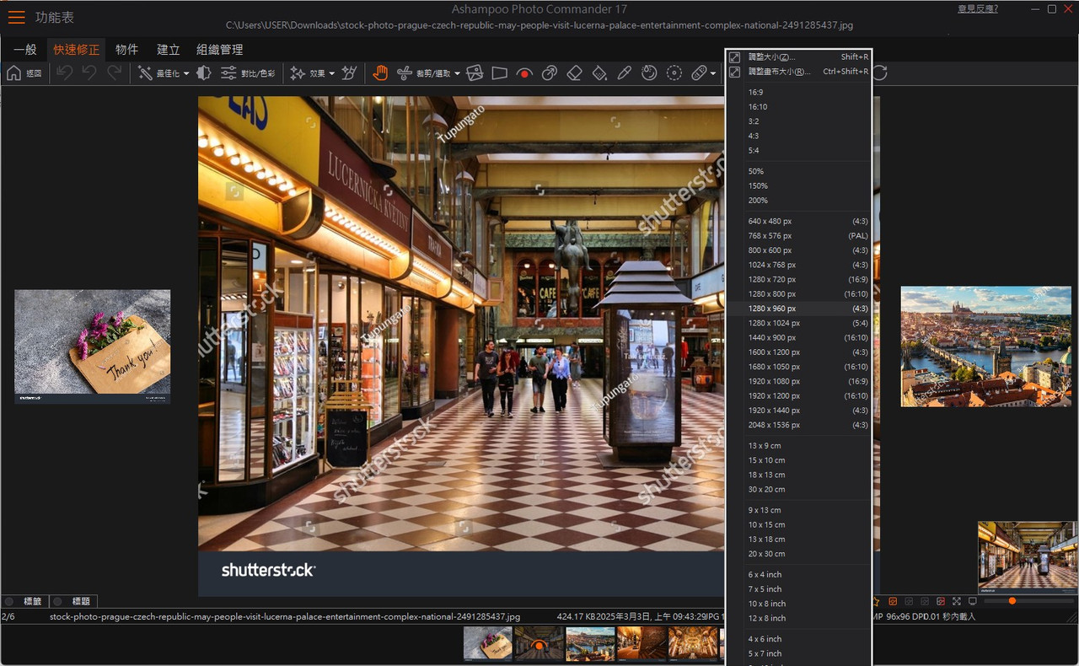Switch to the 建立 tab
Screen dimensions: 1079x666
point(169,50)
